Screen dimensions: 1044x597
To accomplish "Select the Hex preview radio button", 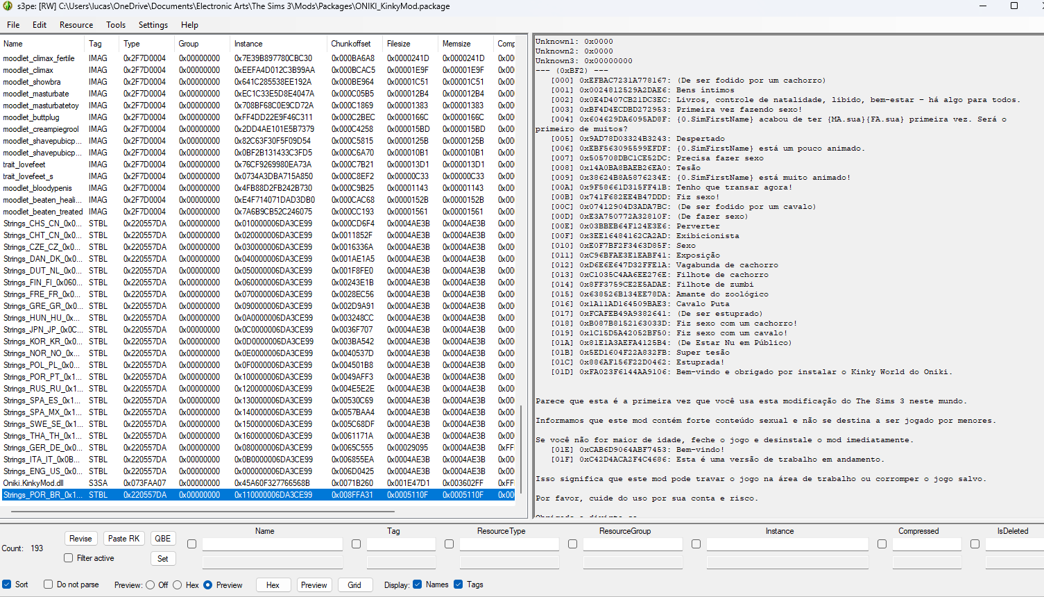I will pos(178,585).
